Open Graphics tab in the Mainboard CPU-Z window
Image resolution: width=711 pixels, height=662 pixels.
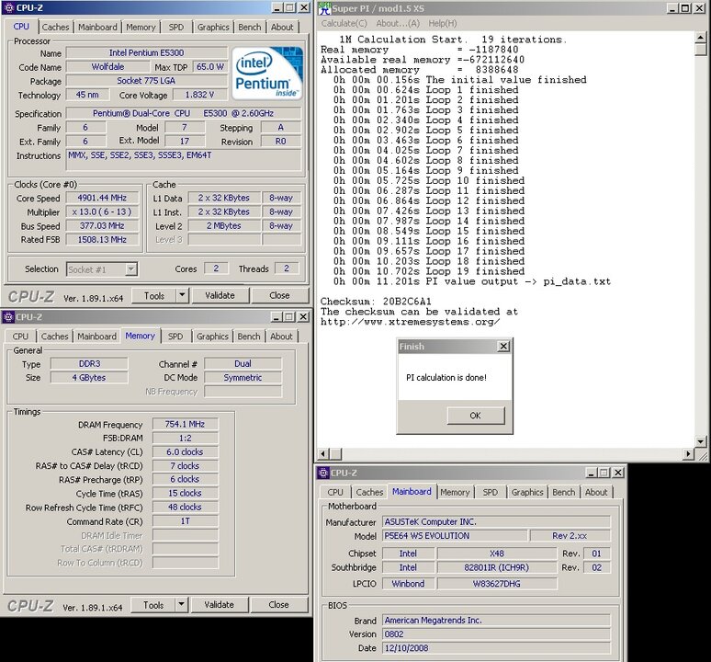(x=527, y=492)
